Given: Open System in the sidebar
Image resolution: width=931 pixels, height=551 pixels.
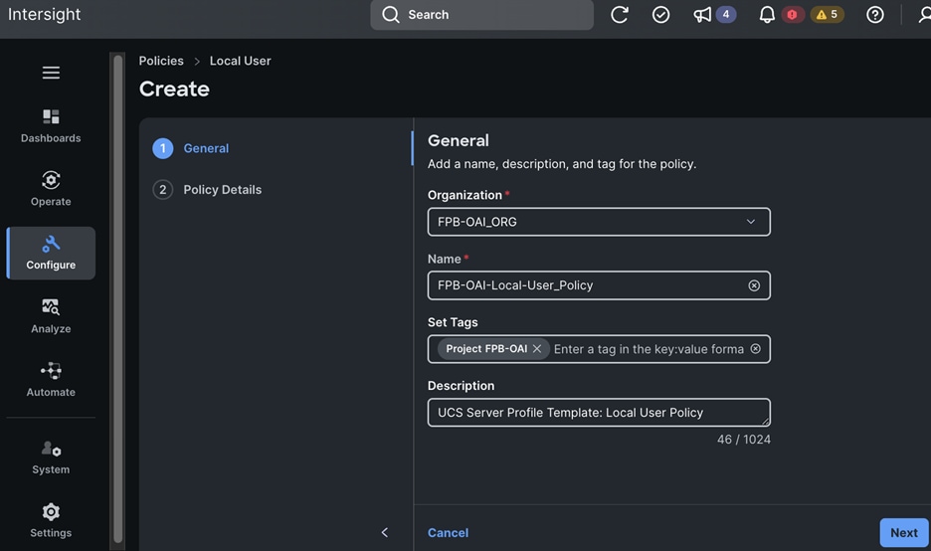Looking at the screenshot, I should 51,458.
